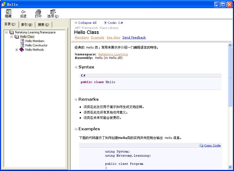The width and height of the screenshot is (234, 171).
Task: Collapse the Remarks section
Action: 76,100
